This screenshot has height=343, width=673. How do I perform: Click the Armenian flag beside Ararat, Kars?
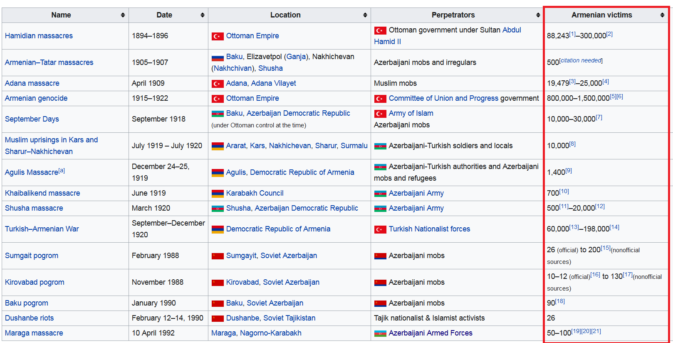coord(218,146)
